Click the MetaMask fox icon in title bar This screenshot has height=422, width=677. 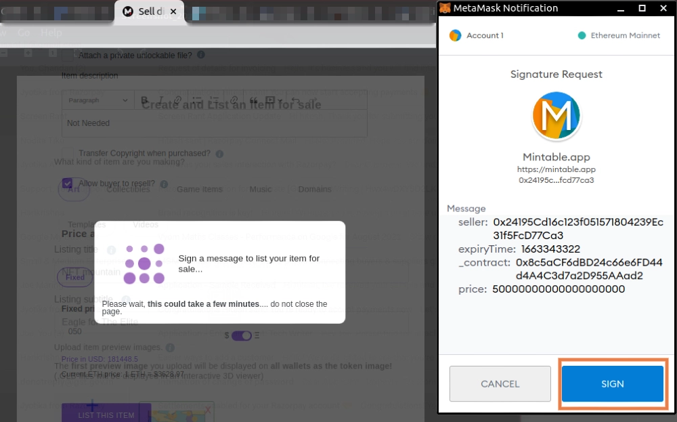click(x=445, y=7)
